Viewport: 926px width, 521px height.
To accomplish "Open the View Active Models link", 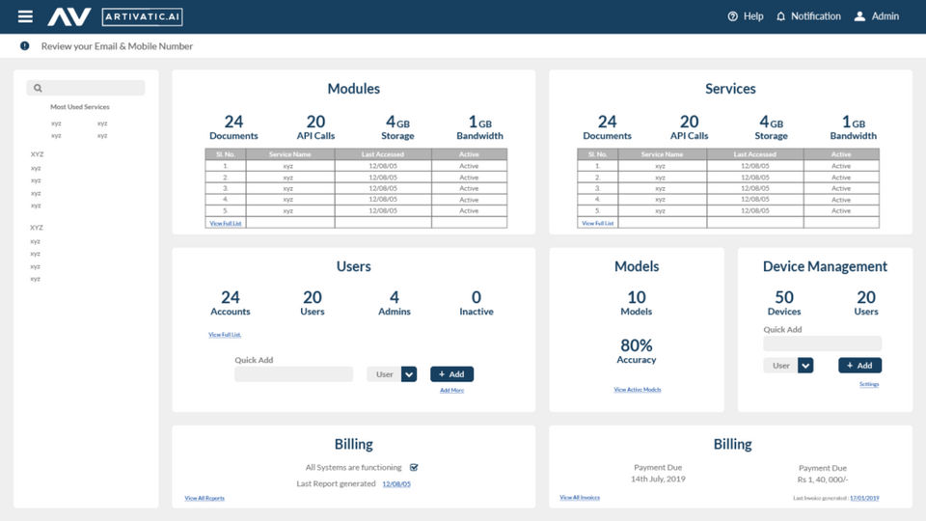I will click(638, 389).
